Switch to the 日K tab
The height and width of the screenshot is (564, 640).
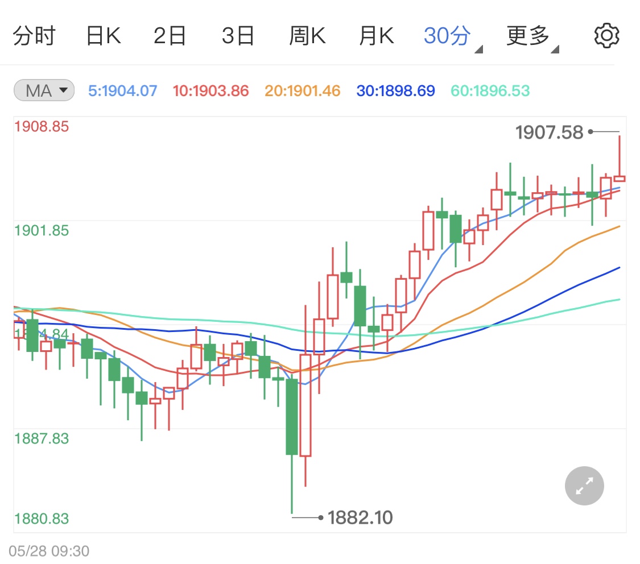[104, 36]
